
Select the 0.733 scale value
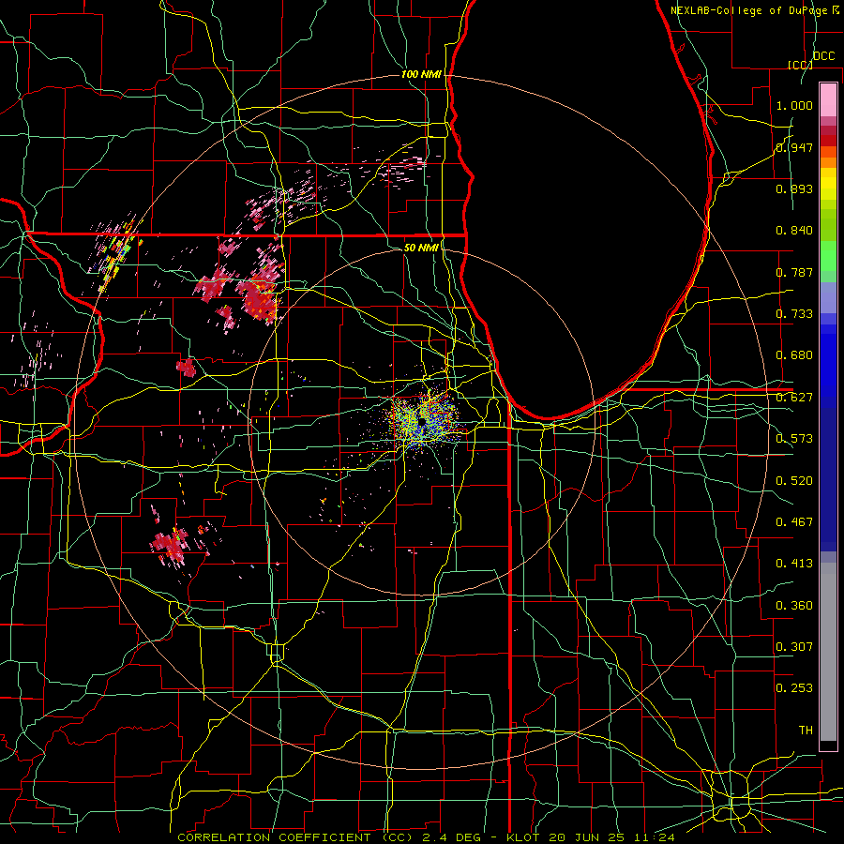point(794,314)
